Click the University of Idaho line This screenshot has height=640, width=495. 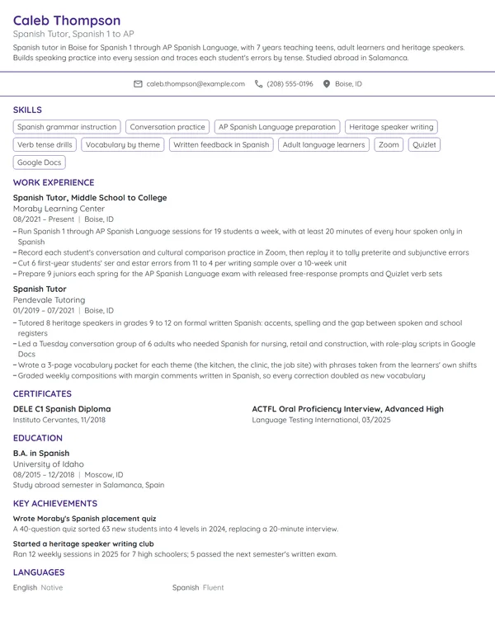click(48, 464)
